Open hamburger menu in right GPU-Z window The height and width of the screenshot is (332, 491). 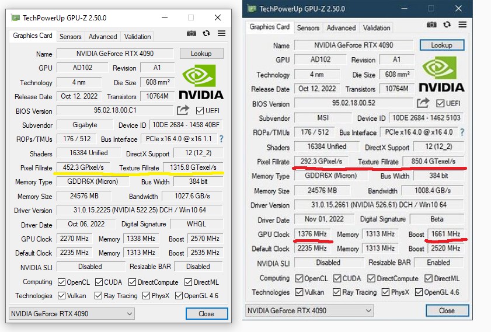click(462, 25)
